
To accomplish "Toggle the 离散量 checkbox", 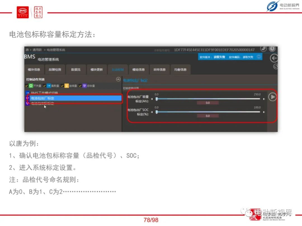I will [x=44, y=86].
